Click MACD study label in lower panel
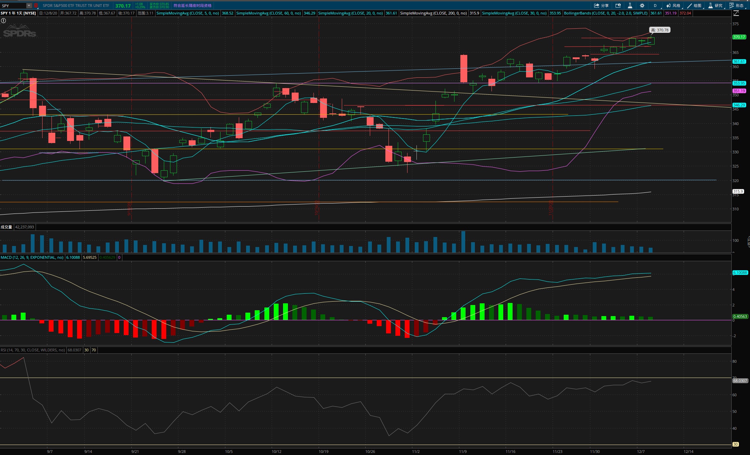This screenshot has height=455, width=750. tap(32, 257)
